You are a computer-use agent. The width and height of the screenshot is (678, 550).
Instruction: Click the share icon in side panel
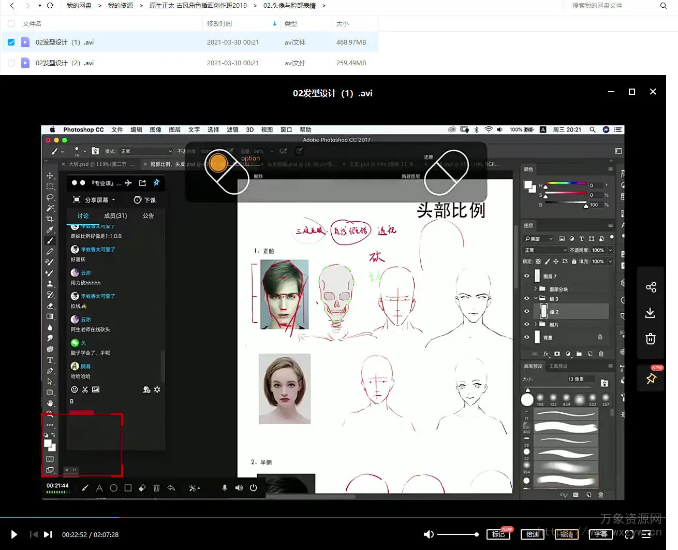click(x=651, y=287)
